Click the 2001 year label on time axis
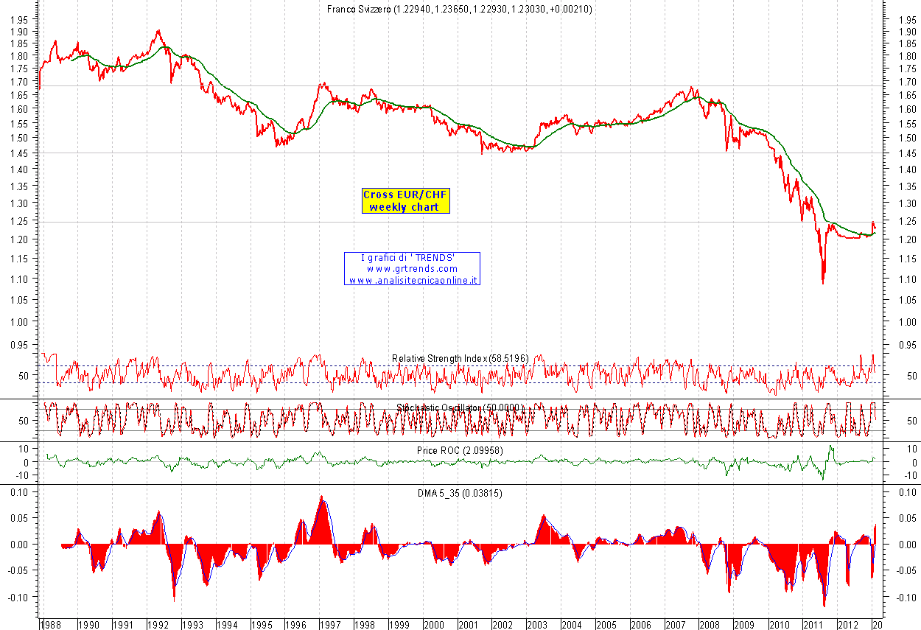 point(469,624)
